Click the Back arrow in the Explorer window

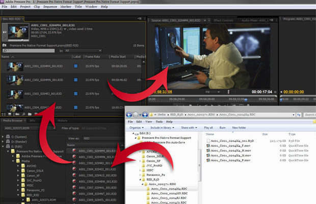click(129, 115)
